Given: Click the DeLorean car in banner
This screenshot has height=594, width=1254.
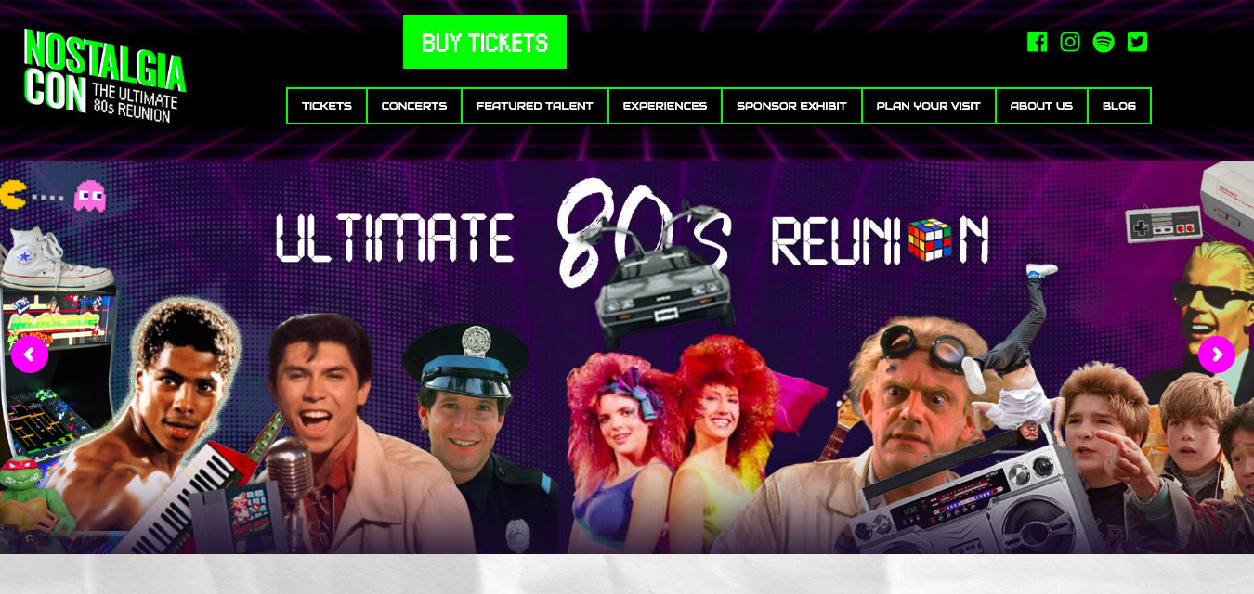Looking at the screenshot, I should click(x=664, y=288).
